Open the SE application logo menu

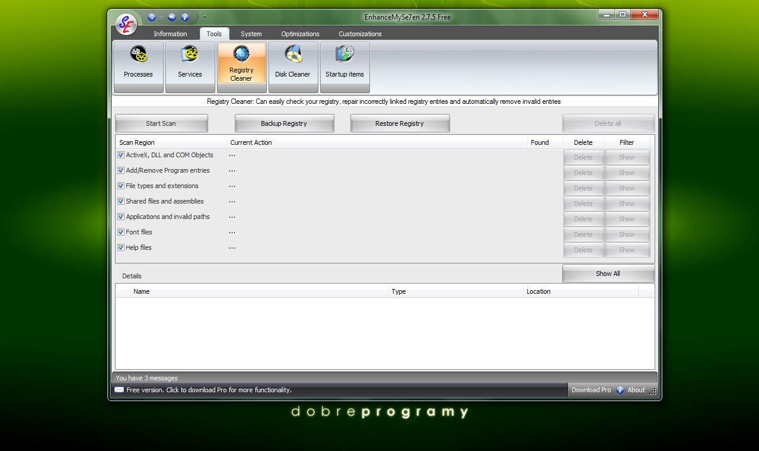(126, 24)
